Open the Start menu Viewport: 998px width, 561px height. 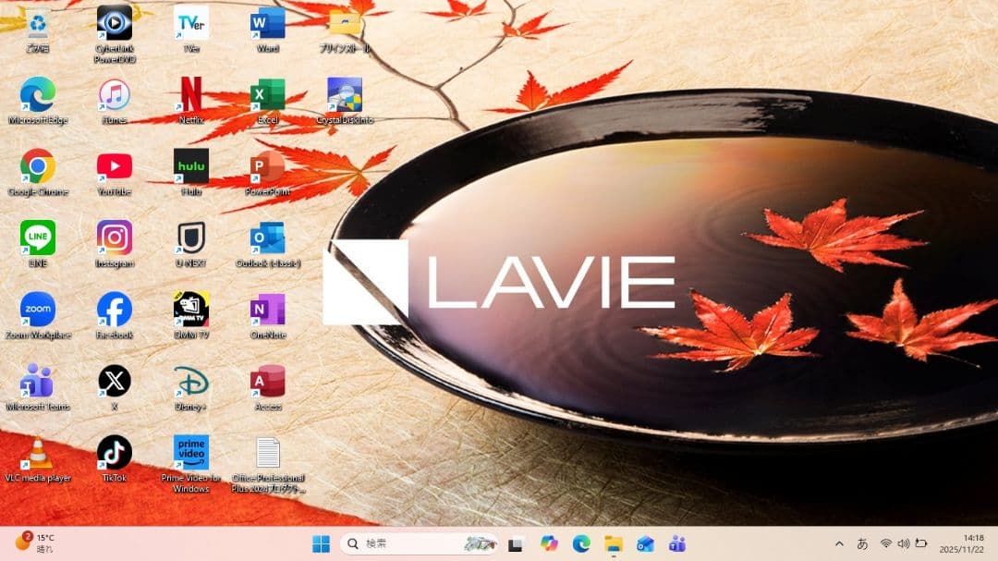pos(322,544)
